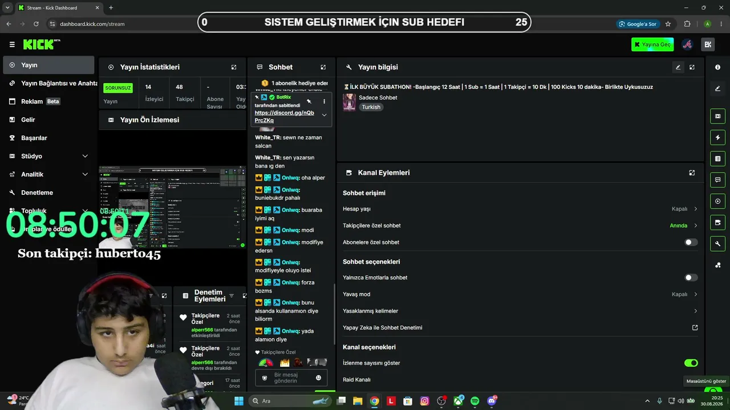The image size is (730, 410).
Task: Click the Turkish language tag
Action: point(371,107)
